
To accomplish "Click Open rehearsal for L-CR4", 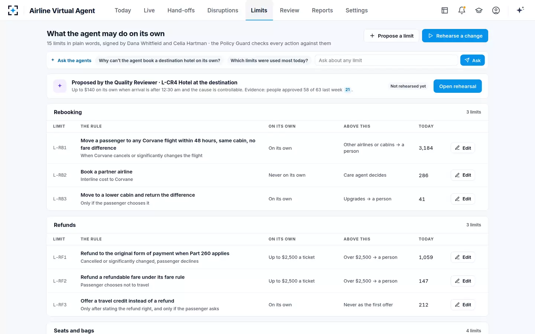I will point(458,86).
